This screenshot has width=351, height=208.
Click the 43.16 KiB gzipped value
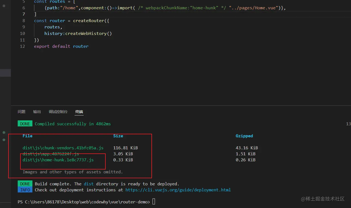pos(247,148)
